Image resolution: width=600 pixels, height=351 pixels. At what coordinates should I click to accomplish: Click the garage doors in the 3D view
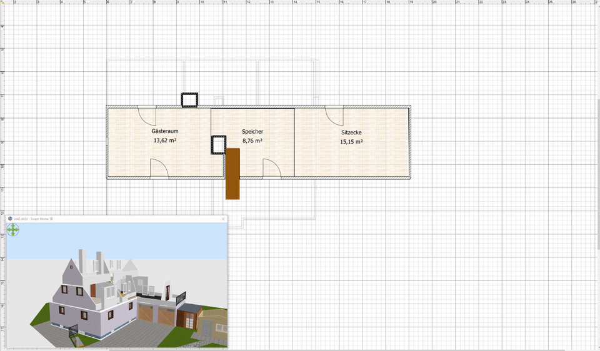[x=156, y=314]
